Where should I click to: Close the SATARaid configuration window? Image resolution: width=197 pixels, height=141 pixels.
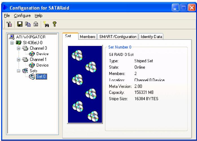click(192, 8)
